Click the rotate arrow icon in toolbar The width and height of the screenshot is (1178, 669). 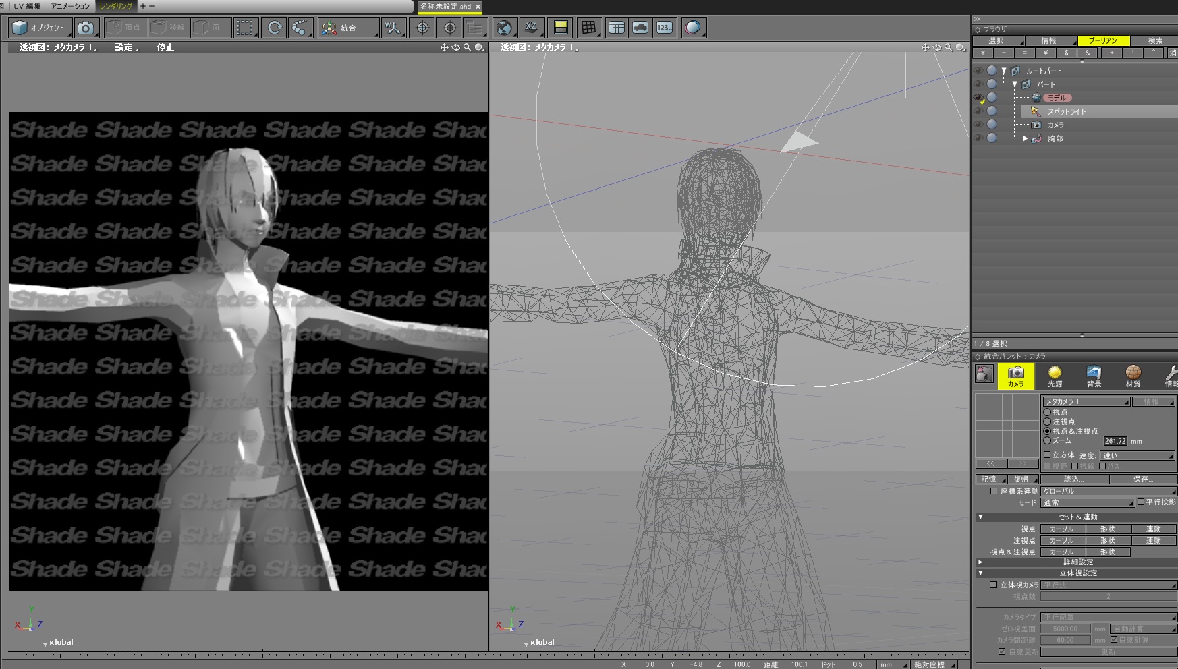coord(275,28)
